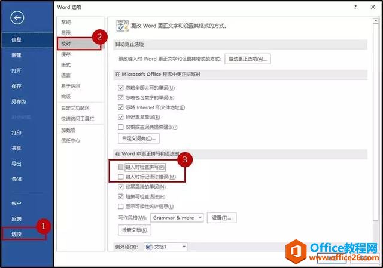Open 反馈 in the backstage menu
The width and height of the screenshot is (383, 268).
point(16,219)
